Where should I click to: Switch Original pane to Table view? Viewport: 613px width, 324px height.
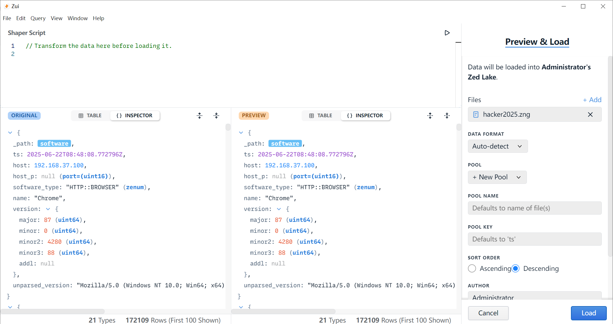click(90, 116)
